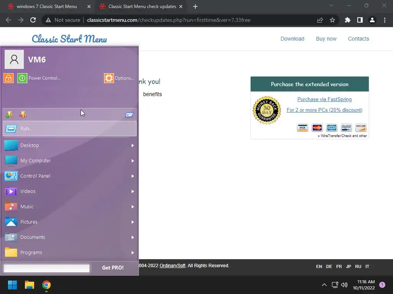Image resolution: width=393 pixels, height=294 pixels.
Task: Go back to the previous page
Action: [8, 20]
